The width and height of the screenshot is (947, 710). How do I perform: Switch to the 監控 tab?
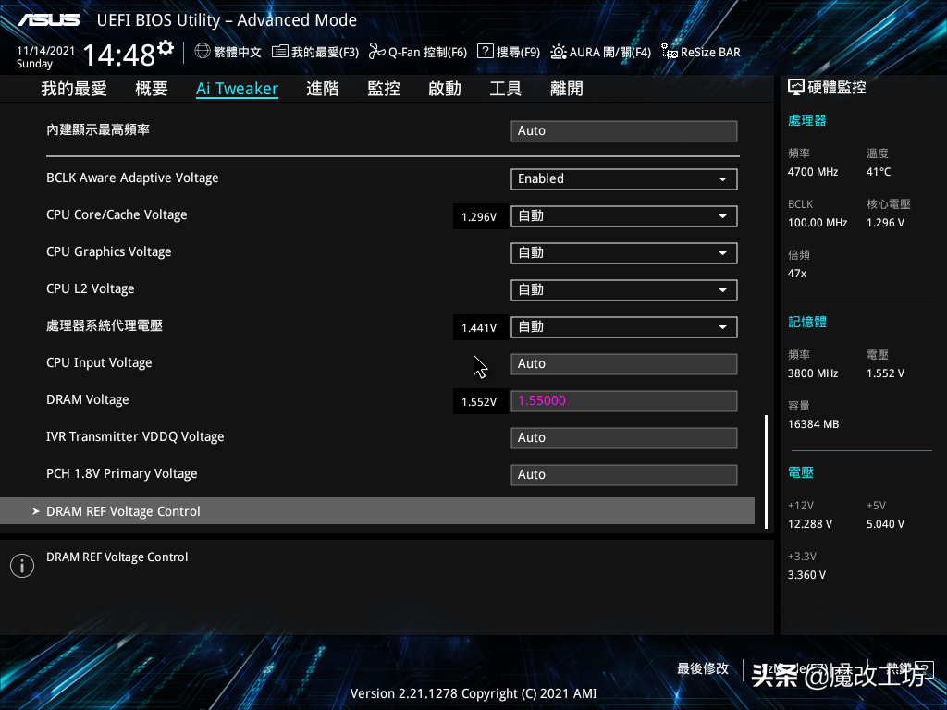click(383, 88)
